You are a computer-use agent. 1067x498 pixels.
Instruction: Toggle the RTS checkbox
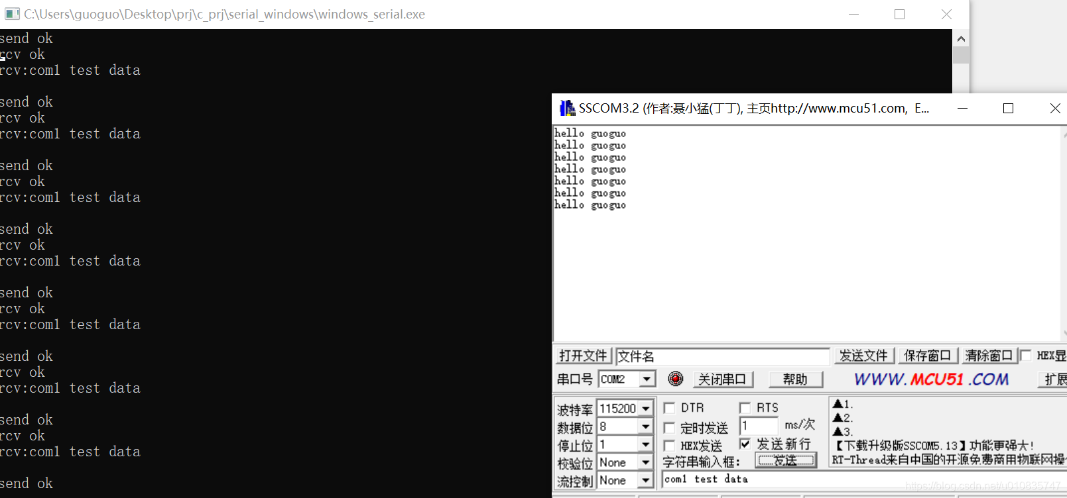[745, 408]
